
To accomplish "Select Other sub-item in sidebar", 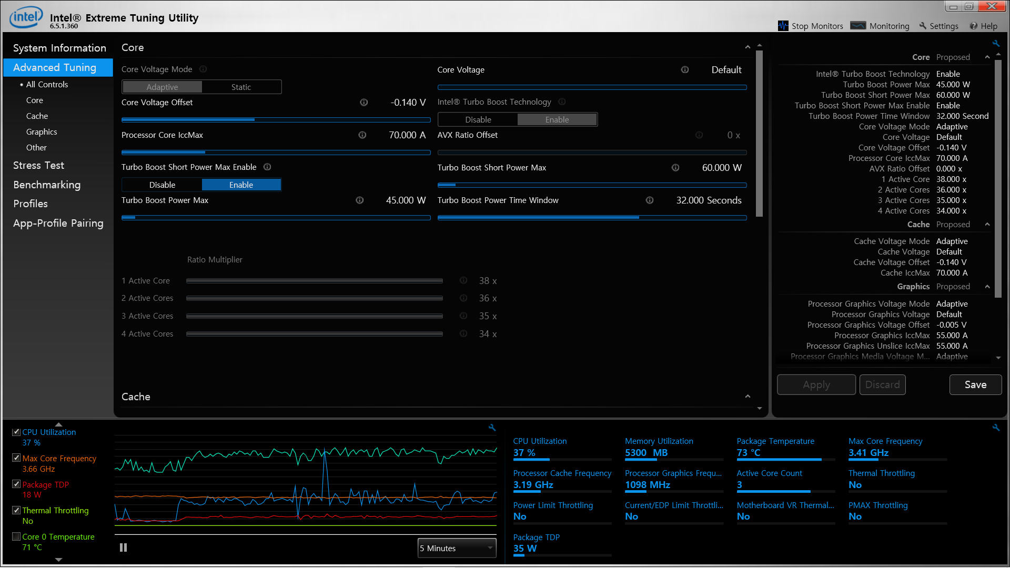I will (36, 147).
